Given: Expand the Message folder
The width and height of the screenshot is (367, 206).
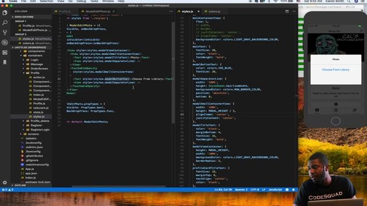Looking at the screenshot, I should (37, 64).
